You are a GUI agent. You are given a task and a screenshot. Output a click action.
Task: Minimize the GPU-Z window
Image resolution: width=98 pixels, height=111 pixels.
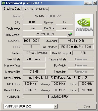86,3
